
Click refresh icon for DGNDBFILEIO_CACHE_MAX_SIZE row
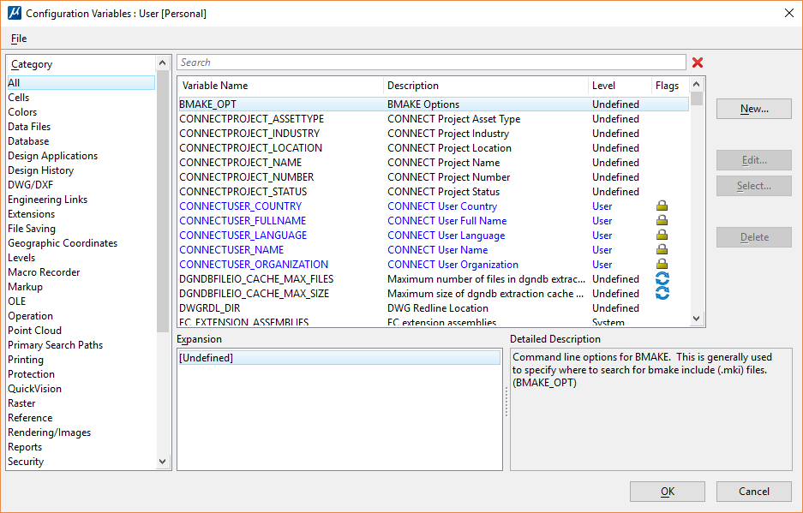[x=662, y=294]
